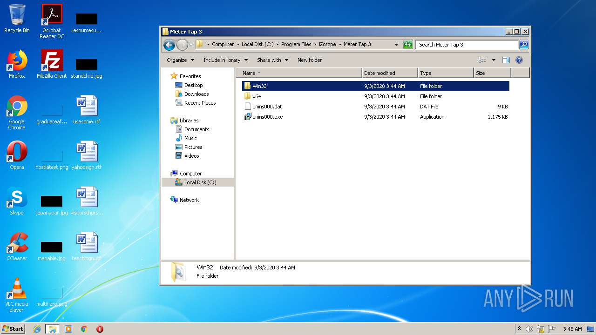Select Downloads in the Favorites list
This screenshot has height=335, width=596.
point(196,94)
